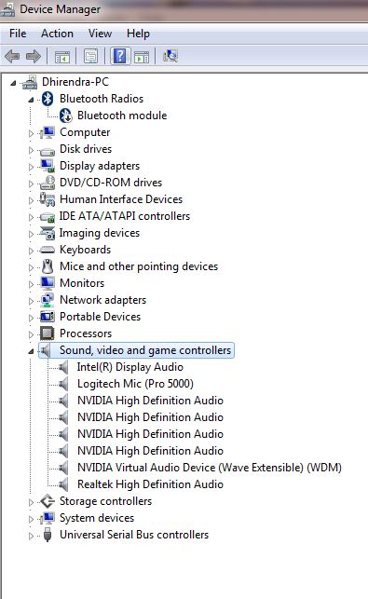The width and height of the screenshot is (368, 599).
Task: Expand the Disk drives node
Action: 31,150
